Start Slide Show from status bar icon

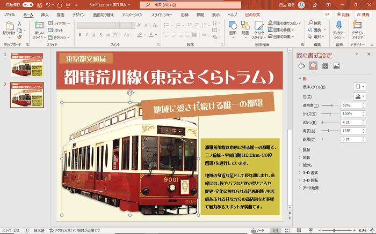point(310,230)
